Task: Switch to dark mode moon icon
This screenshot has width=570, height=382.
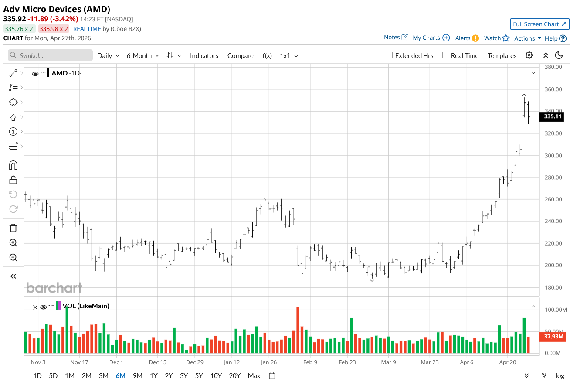Action: (x=559, y=55)
